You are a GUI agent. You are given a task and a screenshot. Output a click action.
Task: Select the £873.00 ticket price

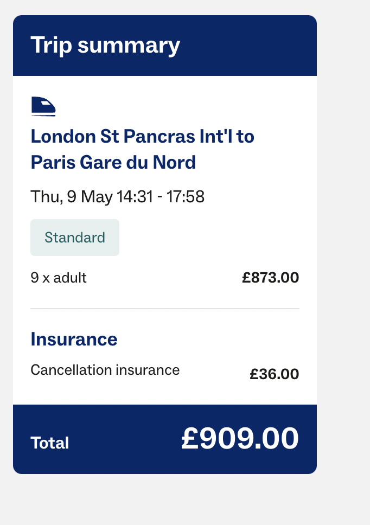pyautogui.click(x=271, y=278)
